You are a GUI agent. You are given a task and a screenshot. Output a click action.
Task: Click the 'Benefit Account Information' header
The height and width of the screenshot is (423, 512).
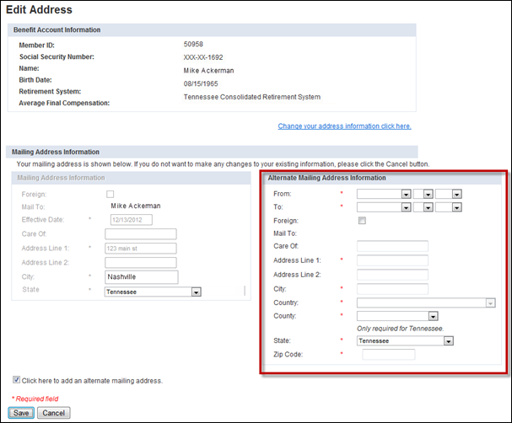[57, 29]
